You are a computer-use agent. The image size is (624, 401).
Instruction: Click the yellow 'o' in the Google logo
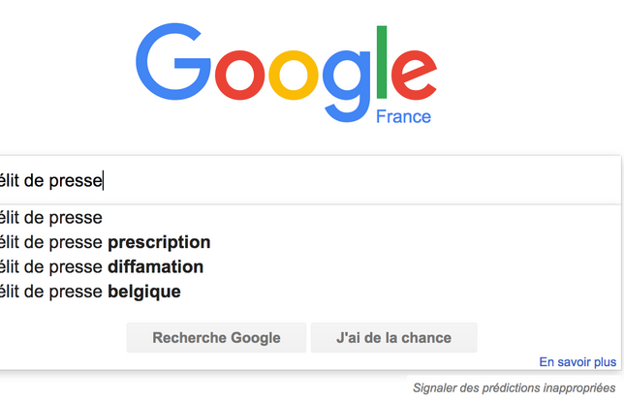(294, 75)
